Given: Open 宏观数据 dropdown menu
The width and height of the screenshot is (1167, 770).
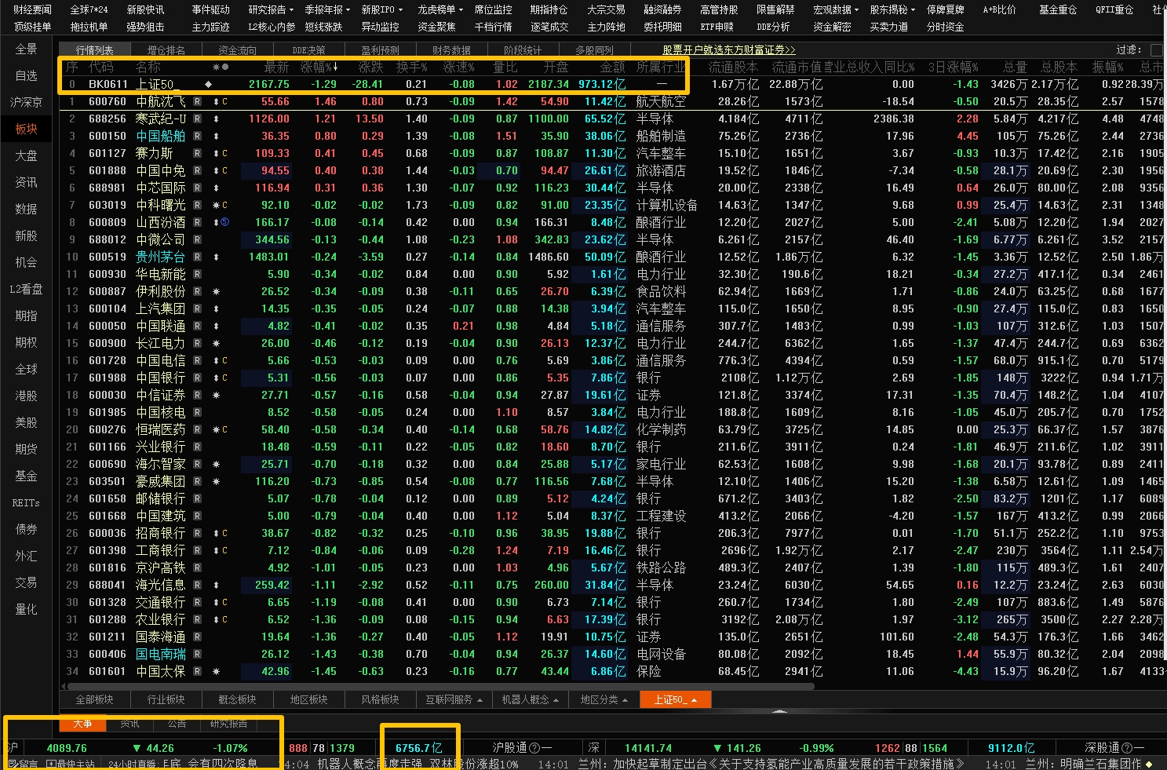Looking at the screenshot, I should tap(836, 10).
